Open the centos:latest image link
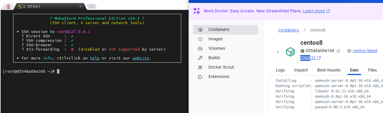The height and width of the screenshot is (113, 383). (x=365, y=51)
